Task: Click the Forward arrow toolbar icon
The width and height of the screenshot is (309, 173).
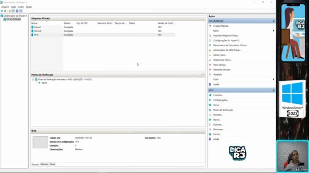Action: pyautogui.click(x=5, y=11)
